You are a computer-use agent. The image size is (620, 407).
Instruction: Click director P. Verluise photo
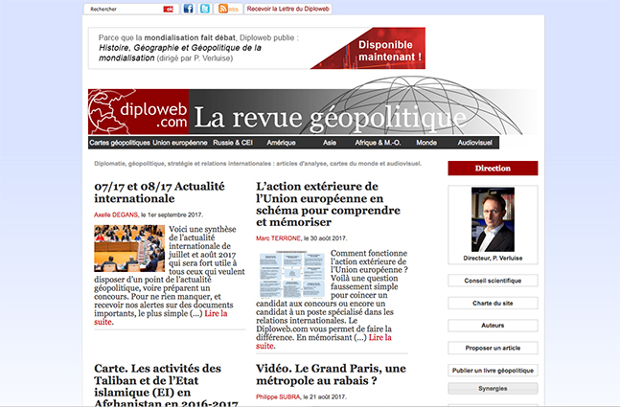pyautogui.click(x=493, y=219)
